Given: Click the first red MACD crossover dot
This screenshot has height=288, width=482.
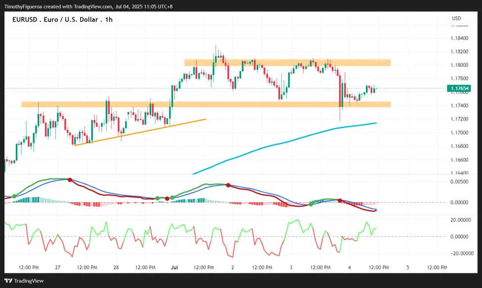Looking at the screenshot, I should [x=70, y=180].
